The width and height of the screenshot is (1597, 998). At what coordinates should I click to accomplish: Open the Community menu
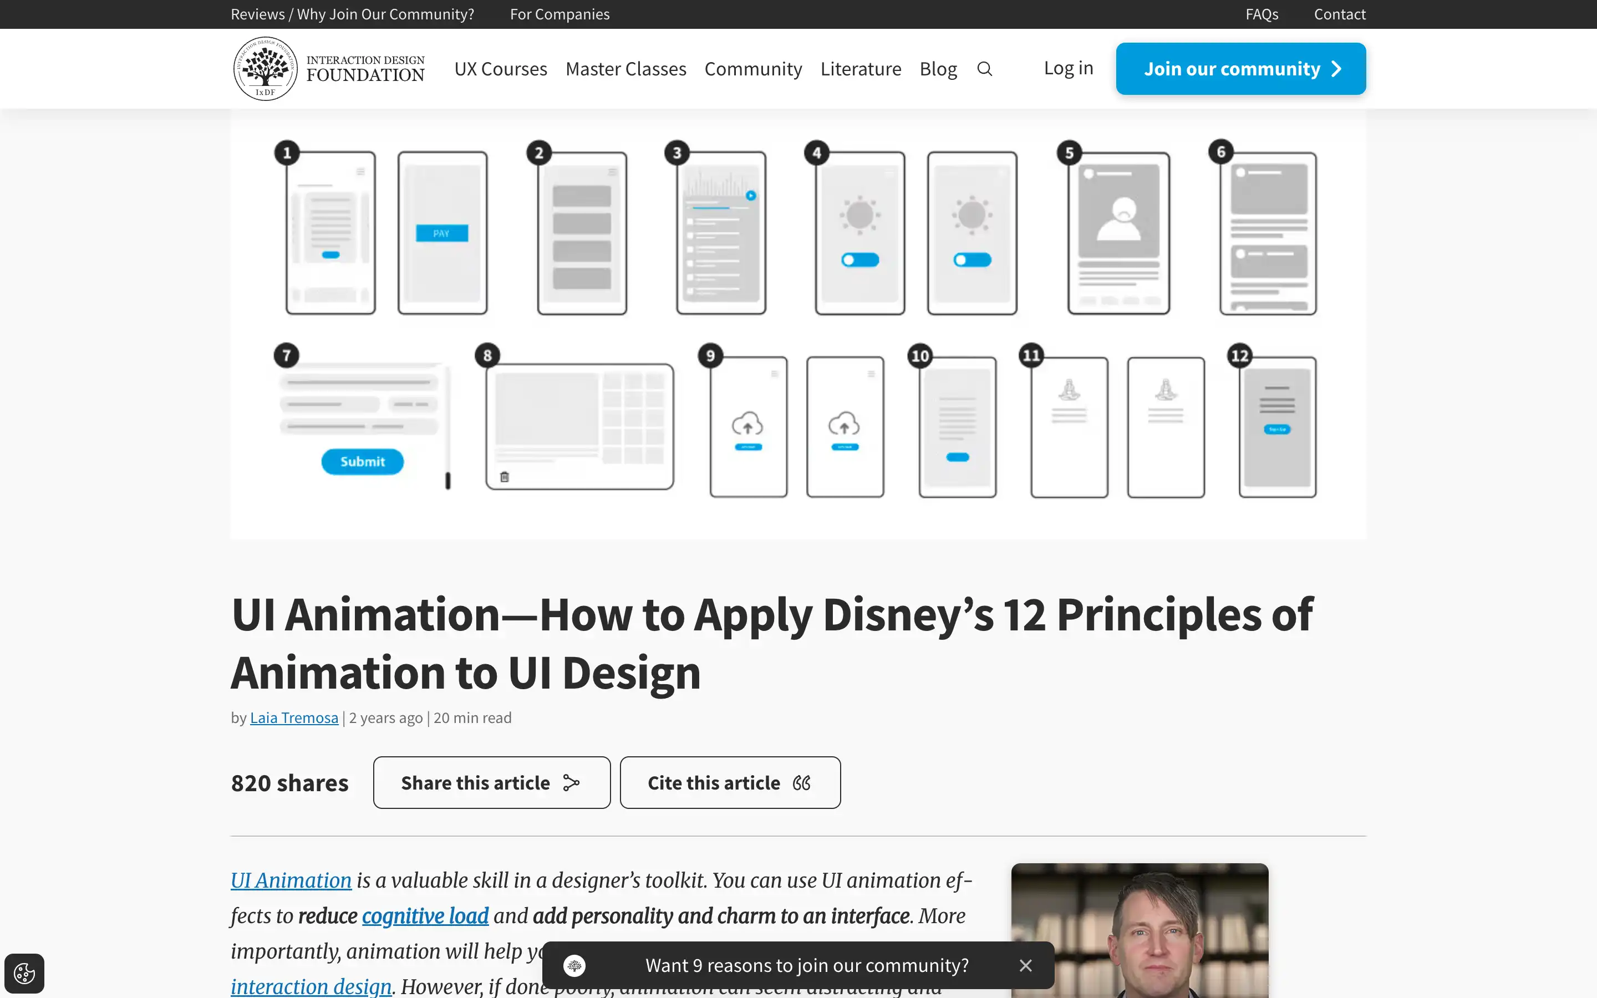point(753,69)
